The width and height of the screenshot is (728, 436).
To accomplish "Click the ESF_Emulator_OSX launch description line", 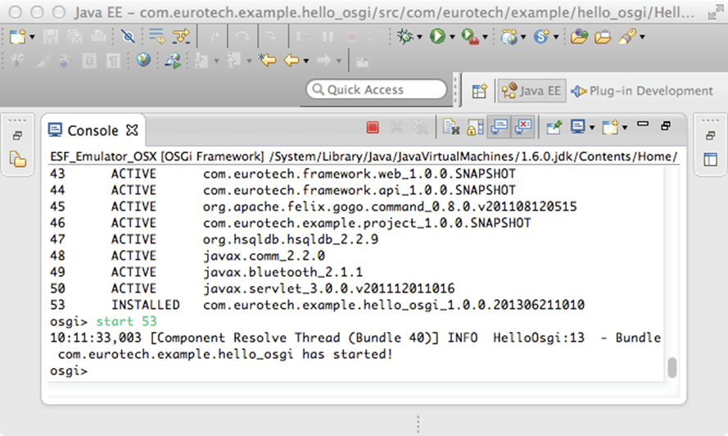I will [x=364, y=157].
